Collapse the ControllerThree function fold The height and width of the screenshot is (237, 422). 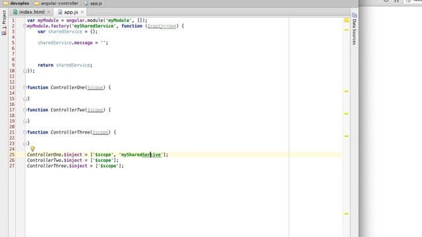pyautogui.click(x=25, y=132)
